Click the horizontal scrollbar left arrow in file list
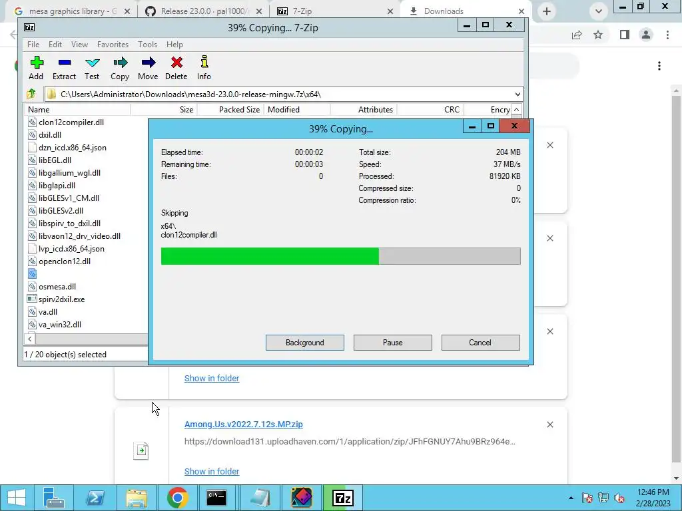This screenshot has height=511, width=682. pyautogui.click(x=29, y=339)
